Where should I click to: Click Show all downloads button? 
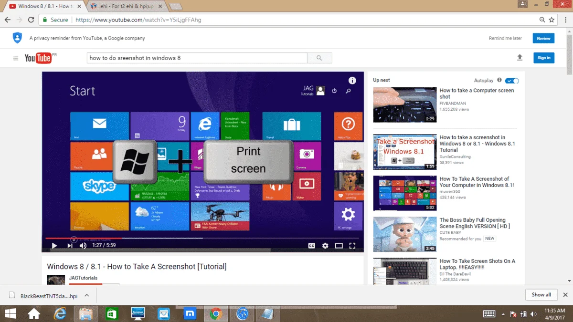(541, 295)
